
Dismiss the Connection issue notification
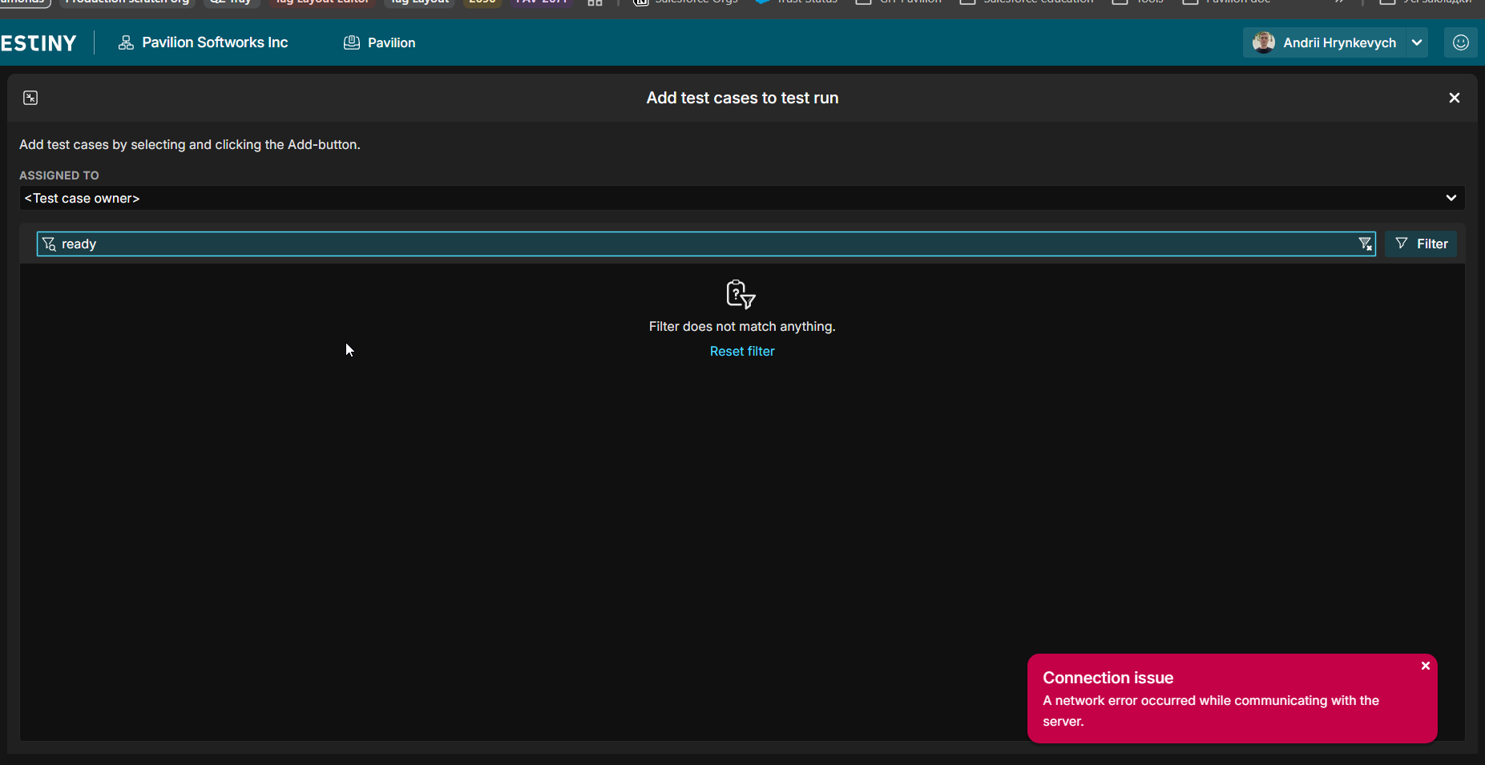pyautogui.click(x=1425, y=666)
